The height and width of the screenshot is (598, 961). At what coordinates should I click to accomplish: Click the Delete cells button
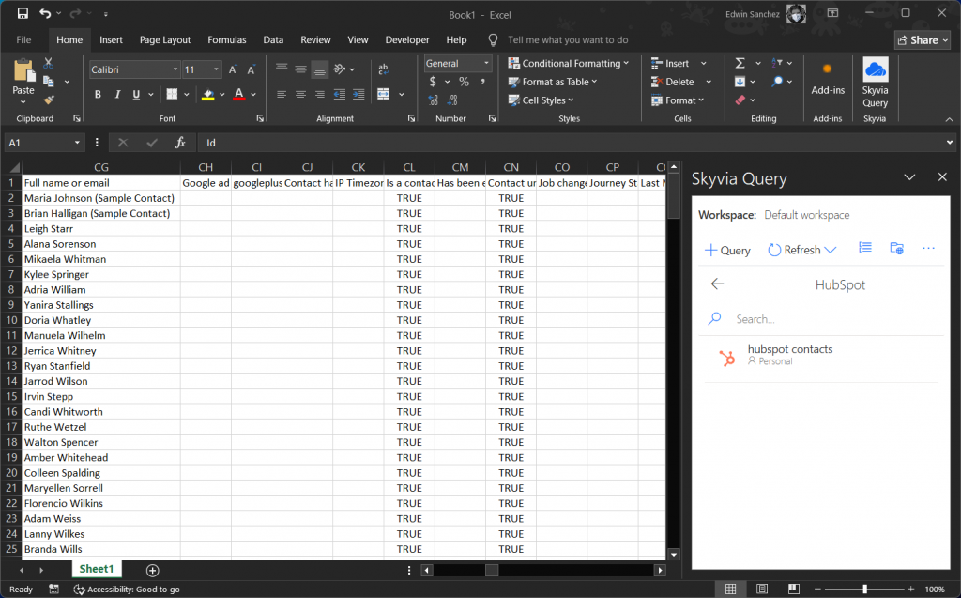672,82
